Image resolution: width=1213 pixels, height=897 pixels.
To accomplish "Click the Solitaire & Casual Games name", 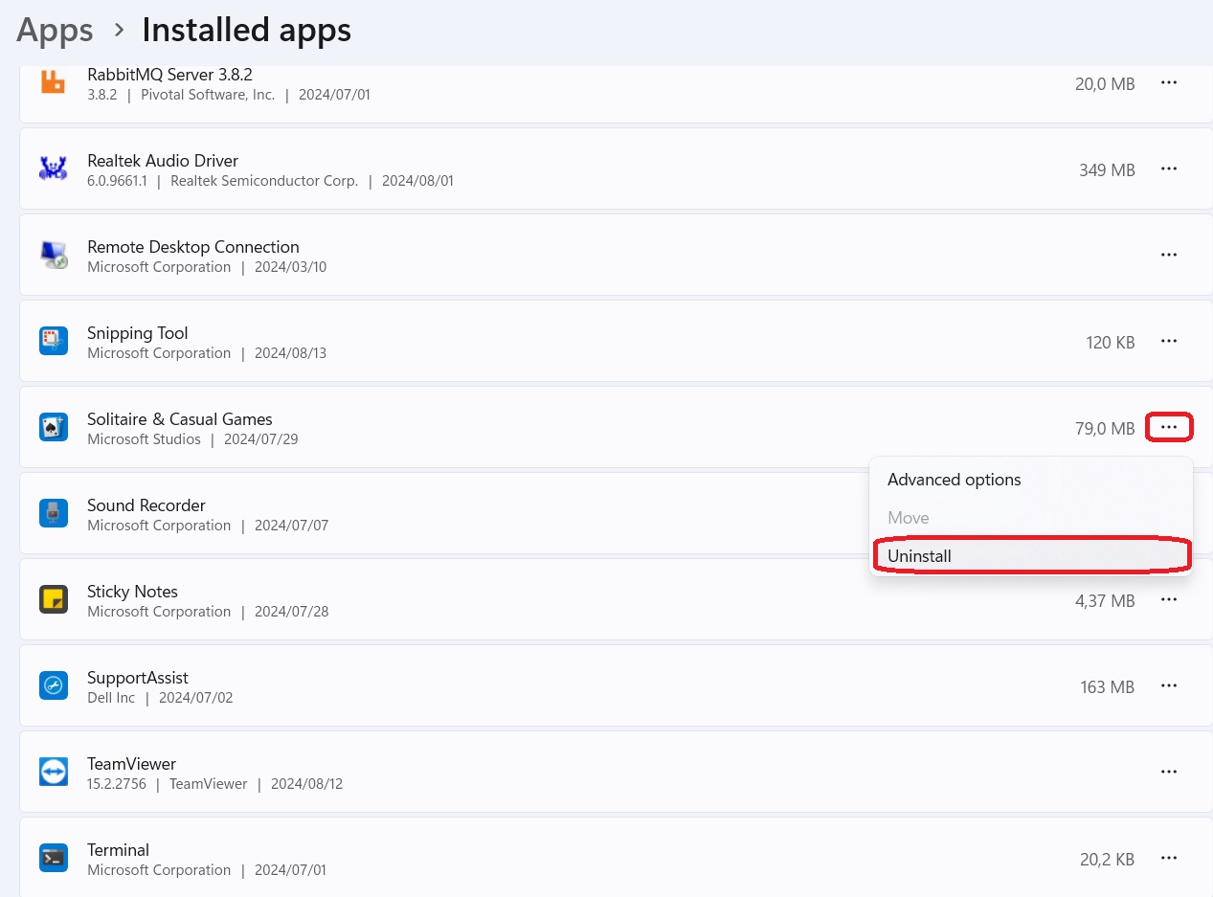I will click(x=180, y=419).
